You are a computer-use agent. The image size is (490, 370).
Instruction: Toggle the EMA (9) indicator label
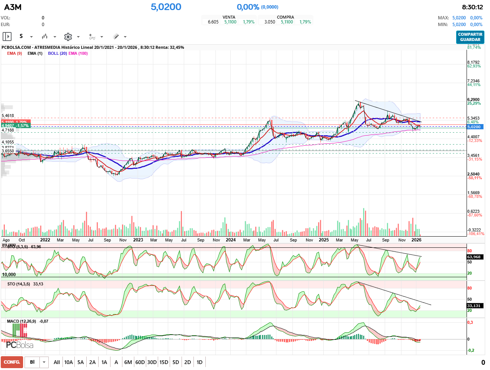[15, 53]
